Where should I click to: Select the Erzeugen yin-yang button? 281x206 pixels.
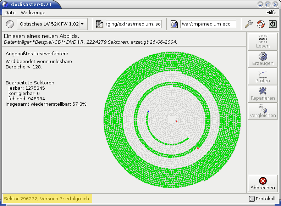[x=263, y=59]
